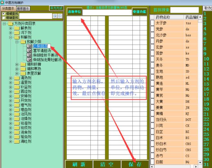Switch to the 分类显示 tab
This screenshot has height=168, width=212.
coord(8,9)
